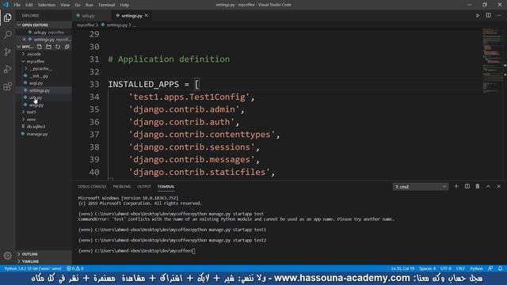The width and height of the screenshot is (507, 285).
Task: Change the Python language mode
Action: pyautogui.click(x=476, y=268)
